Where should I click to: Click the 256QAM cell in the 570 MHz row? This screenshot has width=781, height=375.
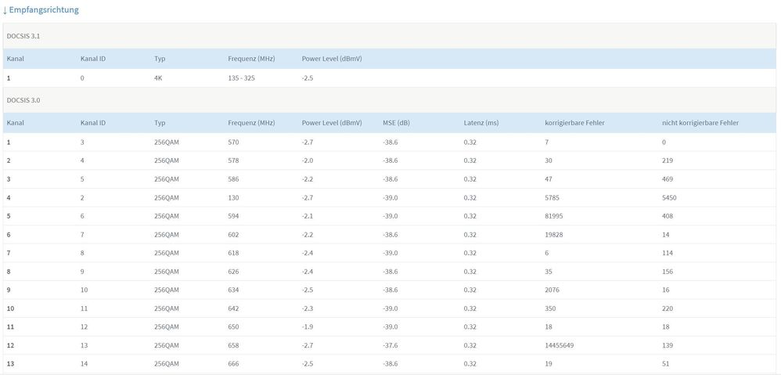167,142
